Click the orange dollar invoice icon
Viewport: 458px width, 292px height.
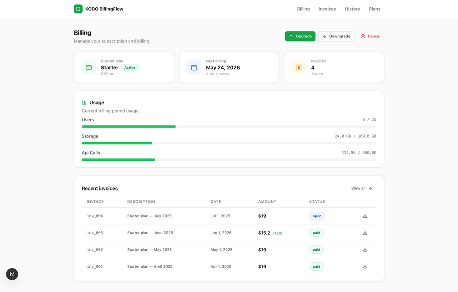(x=299, y=67)
